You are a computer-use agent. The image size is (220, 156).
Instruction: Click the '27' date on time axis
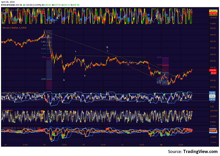(122, 145)
